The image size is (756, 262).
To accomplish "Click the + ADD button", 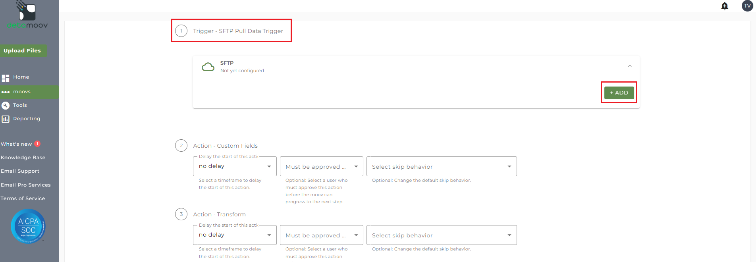I will coord(619,92).
